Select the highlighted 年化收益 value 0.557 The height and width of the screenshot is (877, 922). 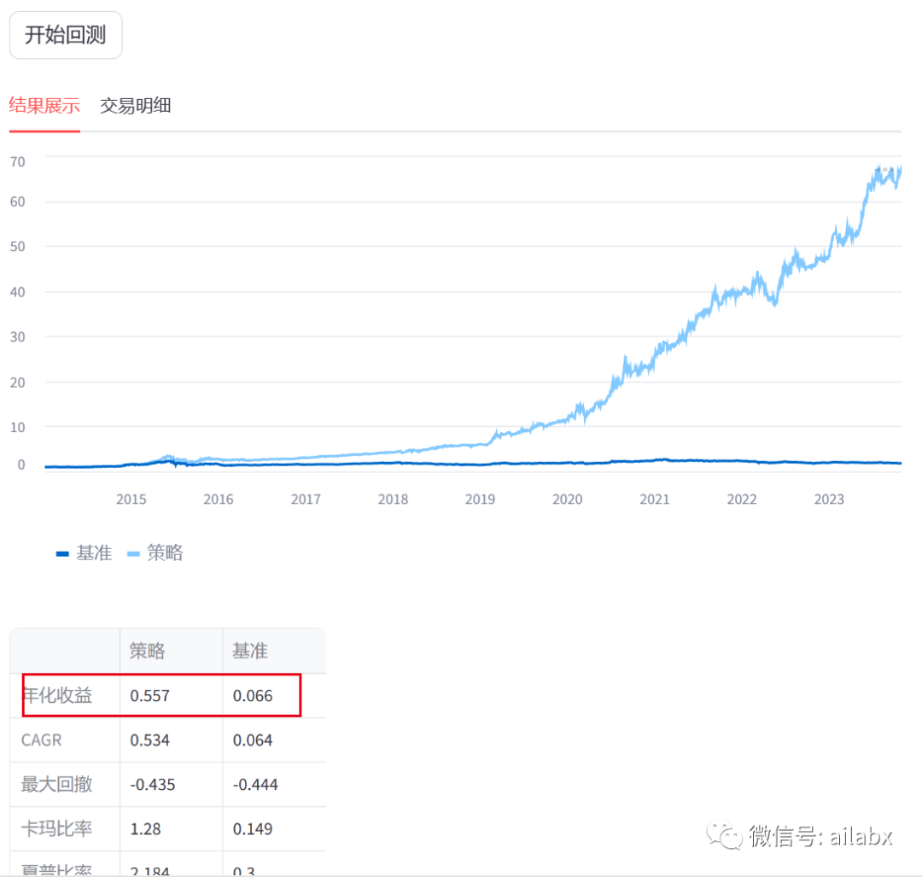point(151,695)
